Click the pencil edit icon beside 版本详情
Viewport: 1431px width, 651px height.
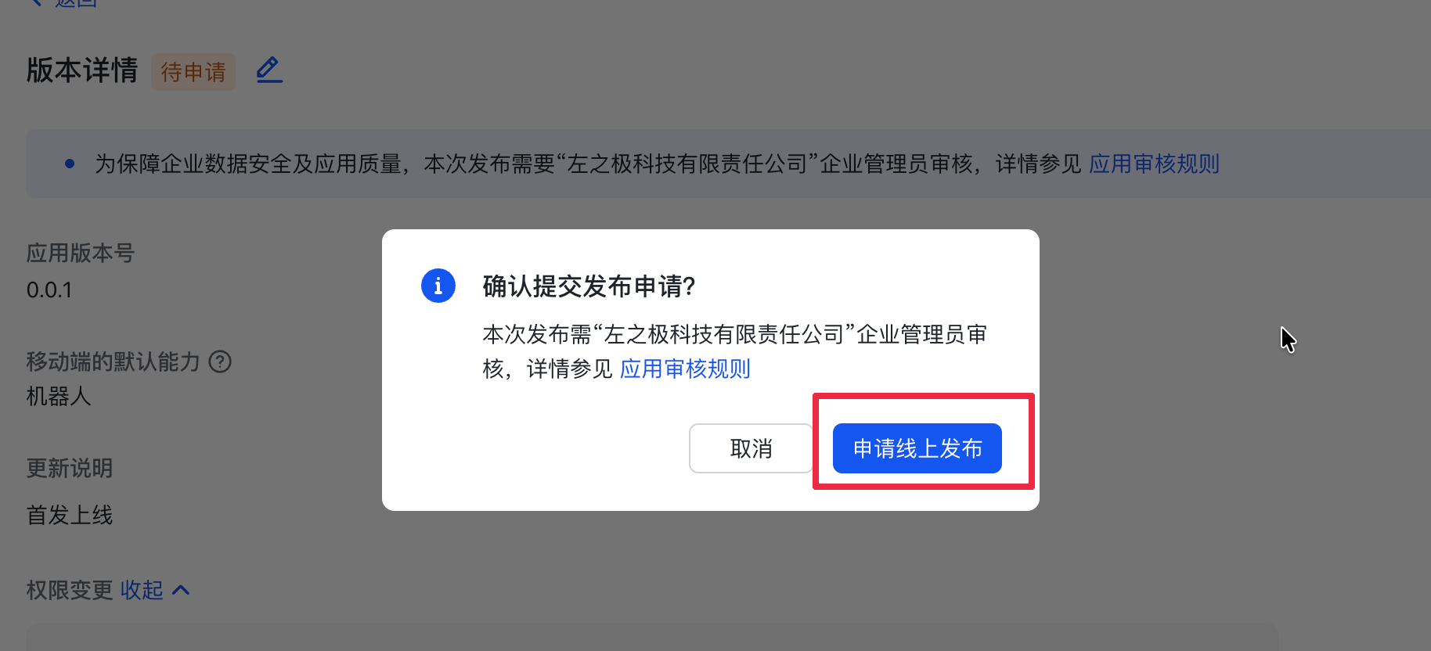[x=269, y=70]
